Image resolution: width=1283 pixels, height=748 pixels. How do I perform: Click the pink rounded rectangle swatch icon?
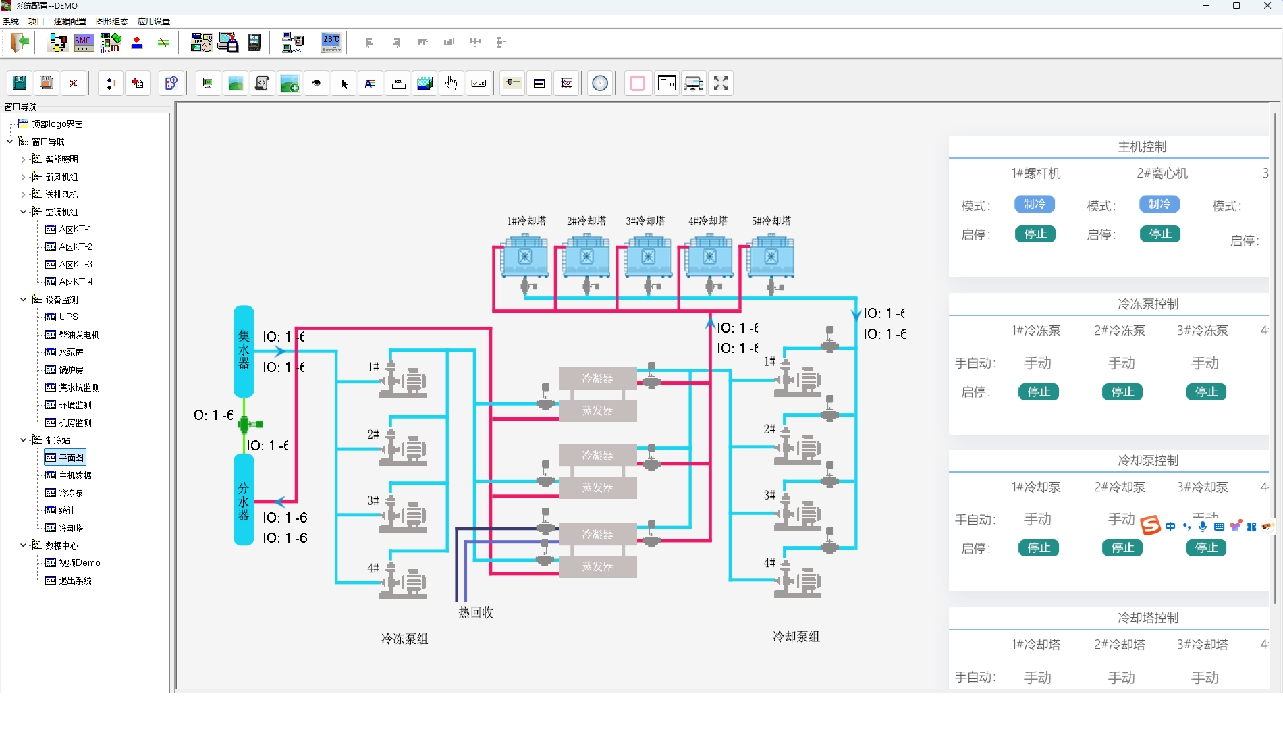(x=637, y=83)
